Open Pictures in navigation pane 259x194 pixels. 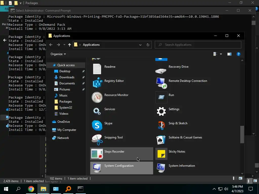coord(64,89)
